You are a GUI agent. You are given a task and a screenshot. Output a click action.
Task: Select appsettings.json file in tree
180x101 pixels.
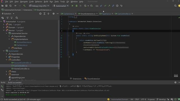point(18,77)
